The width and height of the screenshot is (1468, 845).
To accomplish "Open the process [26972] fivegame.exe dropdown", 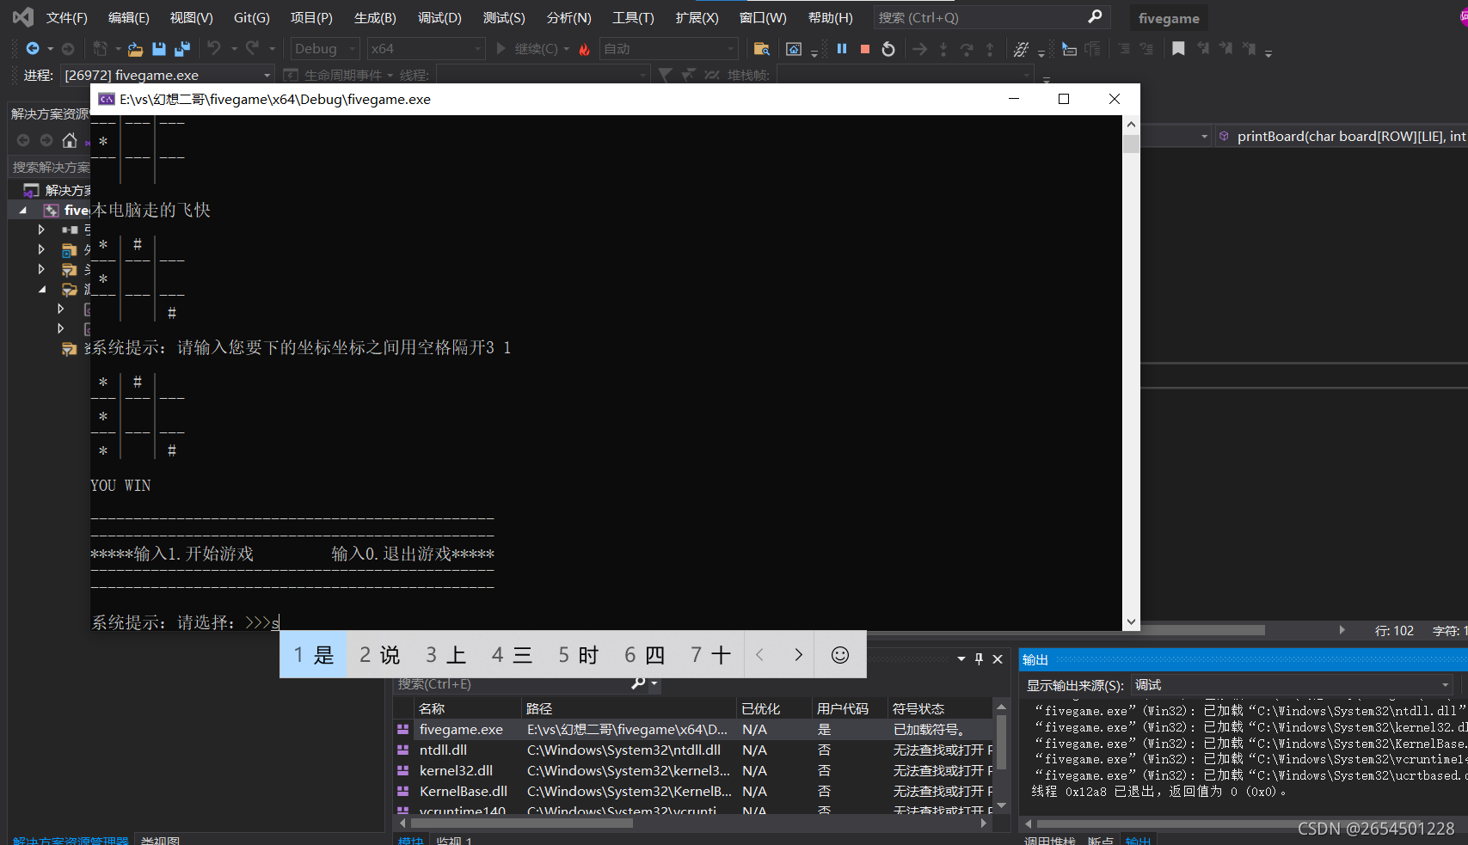I will click(168, 75).
